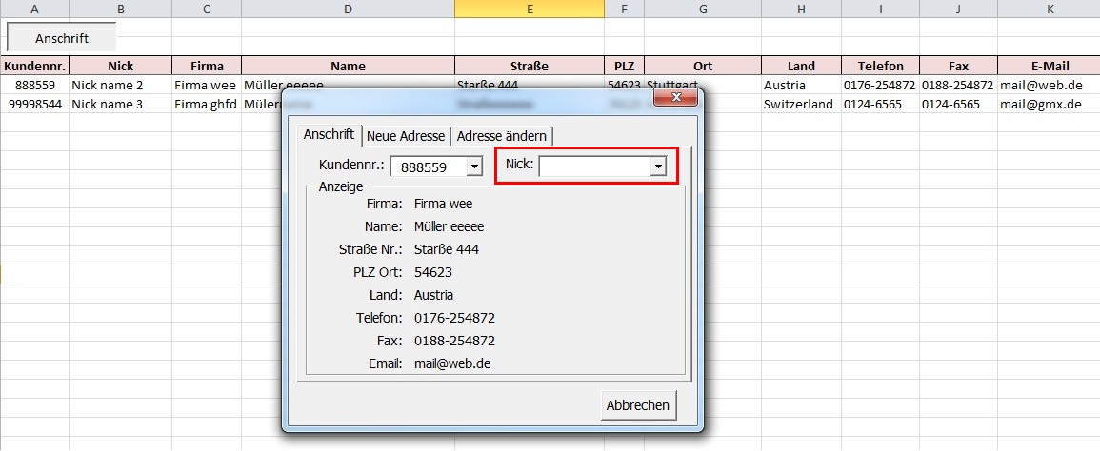Click the cell showing Switzerland
1100x451 pixels.
(797, 104)
